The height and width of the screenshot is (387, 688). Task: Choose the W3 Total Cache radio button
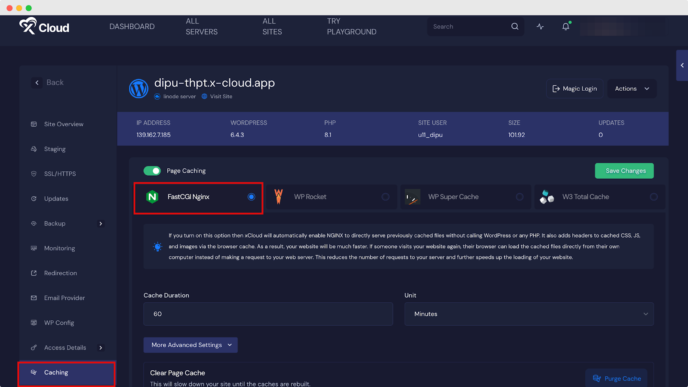(x=654, y=197)
